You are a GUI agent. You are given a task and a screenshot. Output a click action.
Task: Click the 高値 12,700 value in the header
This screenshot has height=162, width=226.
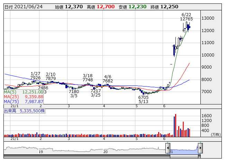click(x=106, y=7)
